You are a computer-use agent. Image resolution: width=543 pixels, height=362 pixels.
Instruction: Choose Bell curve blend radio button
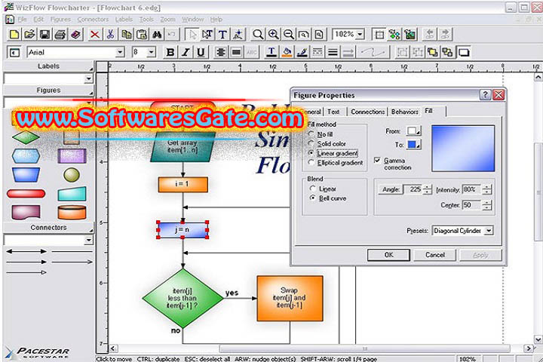click(313, 198)
